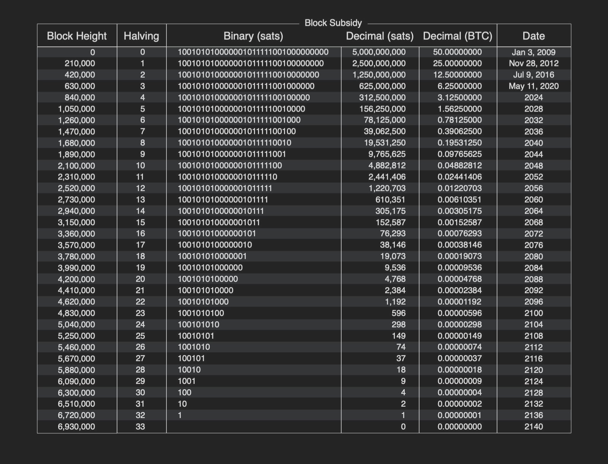
Task: Click the year 2140 date cell
Action: tap(534, 427)
